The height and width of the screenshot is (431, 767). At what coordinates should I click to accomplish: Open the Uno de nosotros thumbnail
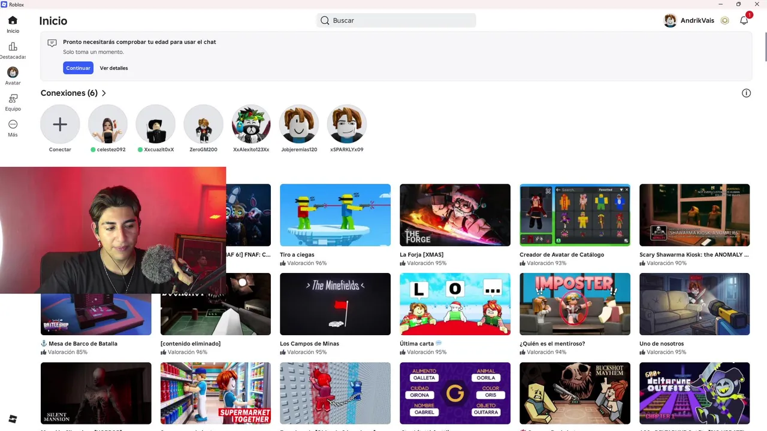694,304
